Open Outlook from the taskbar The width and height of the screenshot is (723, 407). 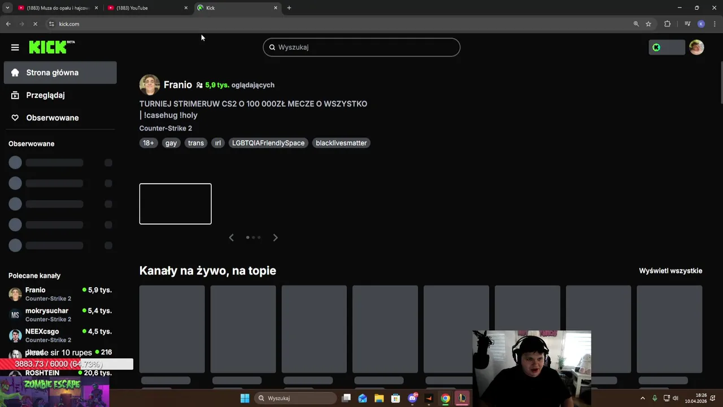coord(363,398)
